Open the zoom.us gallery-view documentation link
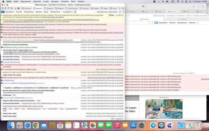 37,54
